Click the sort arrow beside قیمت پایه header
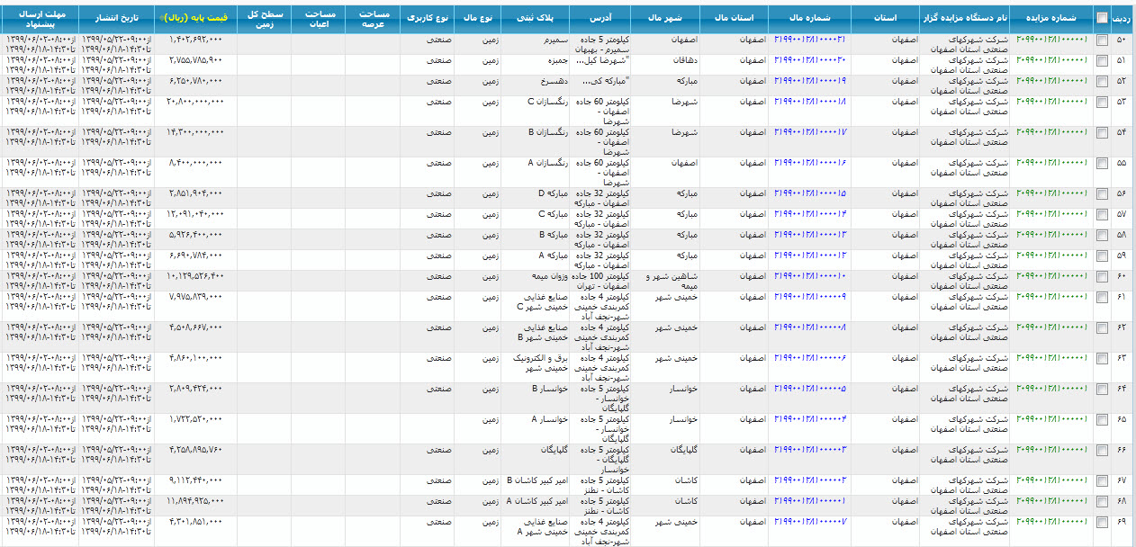This screenshot has height=547, width=1136. tap(161, 18)
